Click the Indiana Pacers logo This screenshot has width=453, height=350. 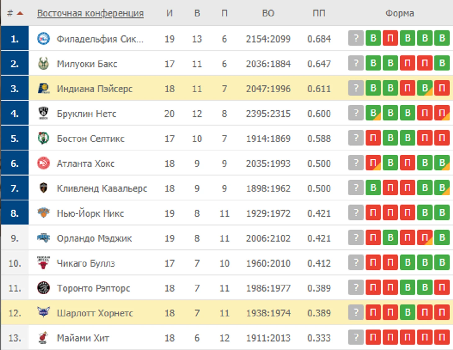click(x=43, y=88)
